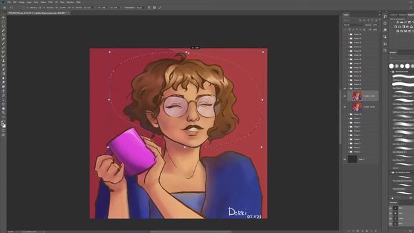Open the layer Opacity value dropdown

[x=375, y=25]
